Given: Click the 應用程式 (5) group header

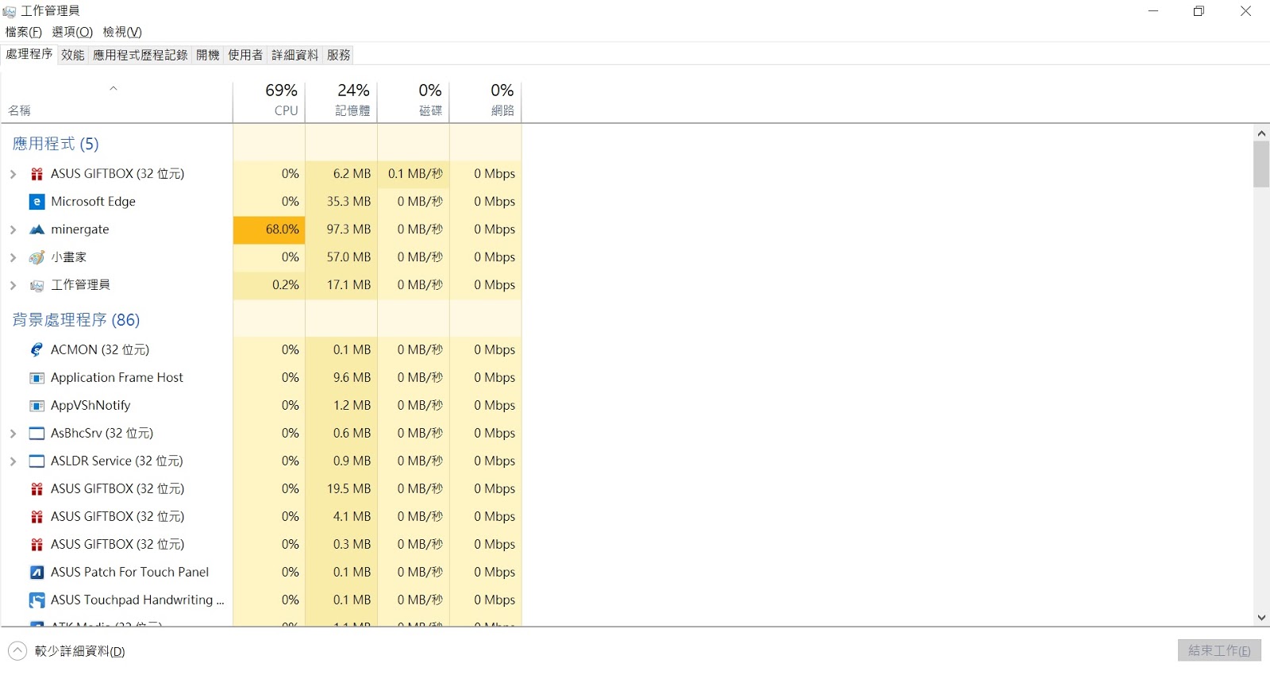Looking at the screenshot, I should [56, 144].
